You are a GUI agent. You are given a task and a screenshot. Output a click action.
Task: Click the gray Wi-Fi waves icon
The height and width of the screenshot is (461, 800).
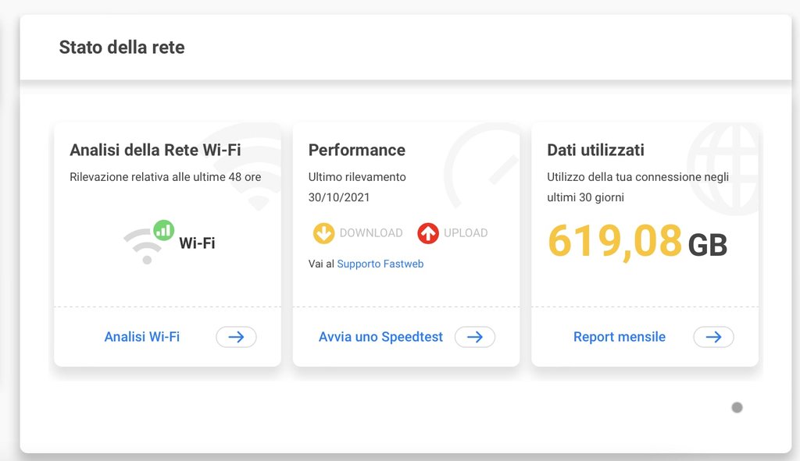click(x=144, y=247)
